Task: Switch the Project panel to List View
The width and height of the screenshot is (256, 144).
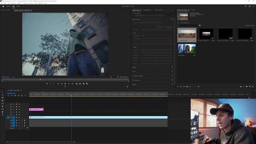Action: tap(181, 86)
